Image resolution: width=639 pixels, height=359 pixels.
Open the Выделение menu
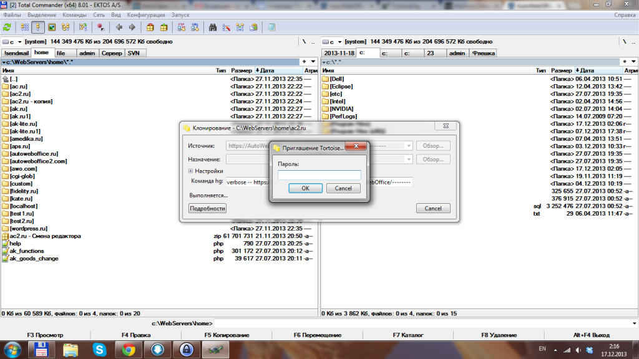(x=42, y=15)
